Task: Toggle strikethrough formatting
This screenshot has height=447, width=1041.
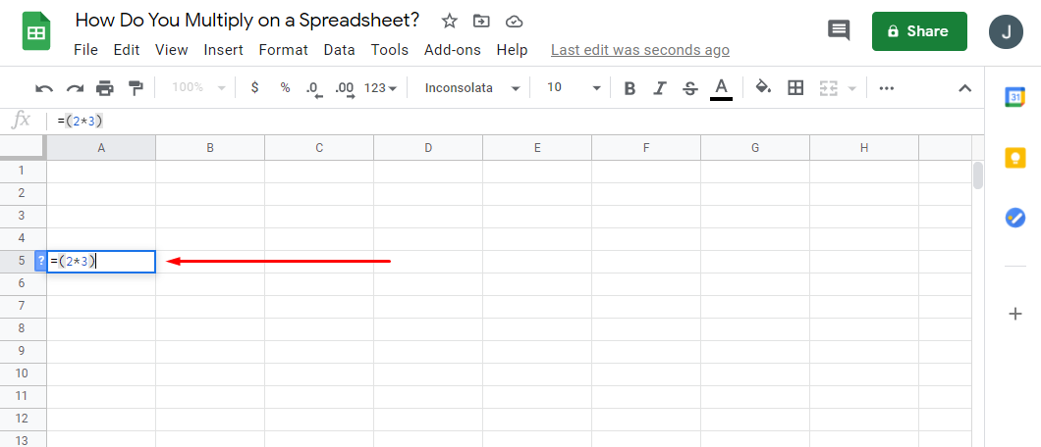Action: (x=690, y=88)
